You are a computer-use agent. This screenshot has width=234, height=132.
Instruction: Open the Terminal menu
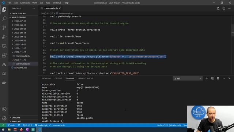[57, 3]
